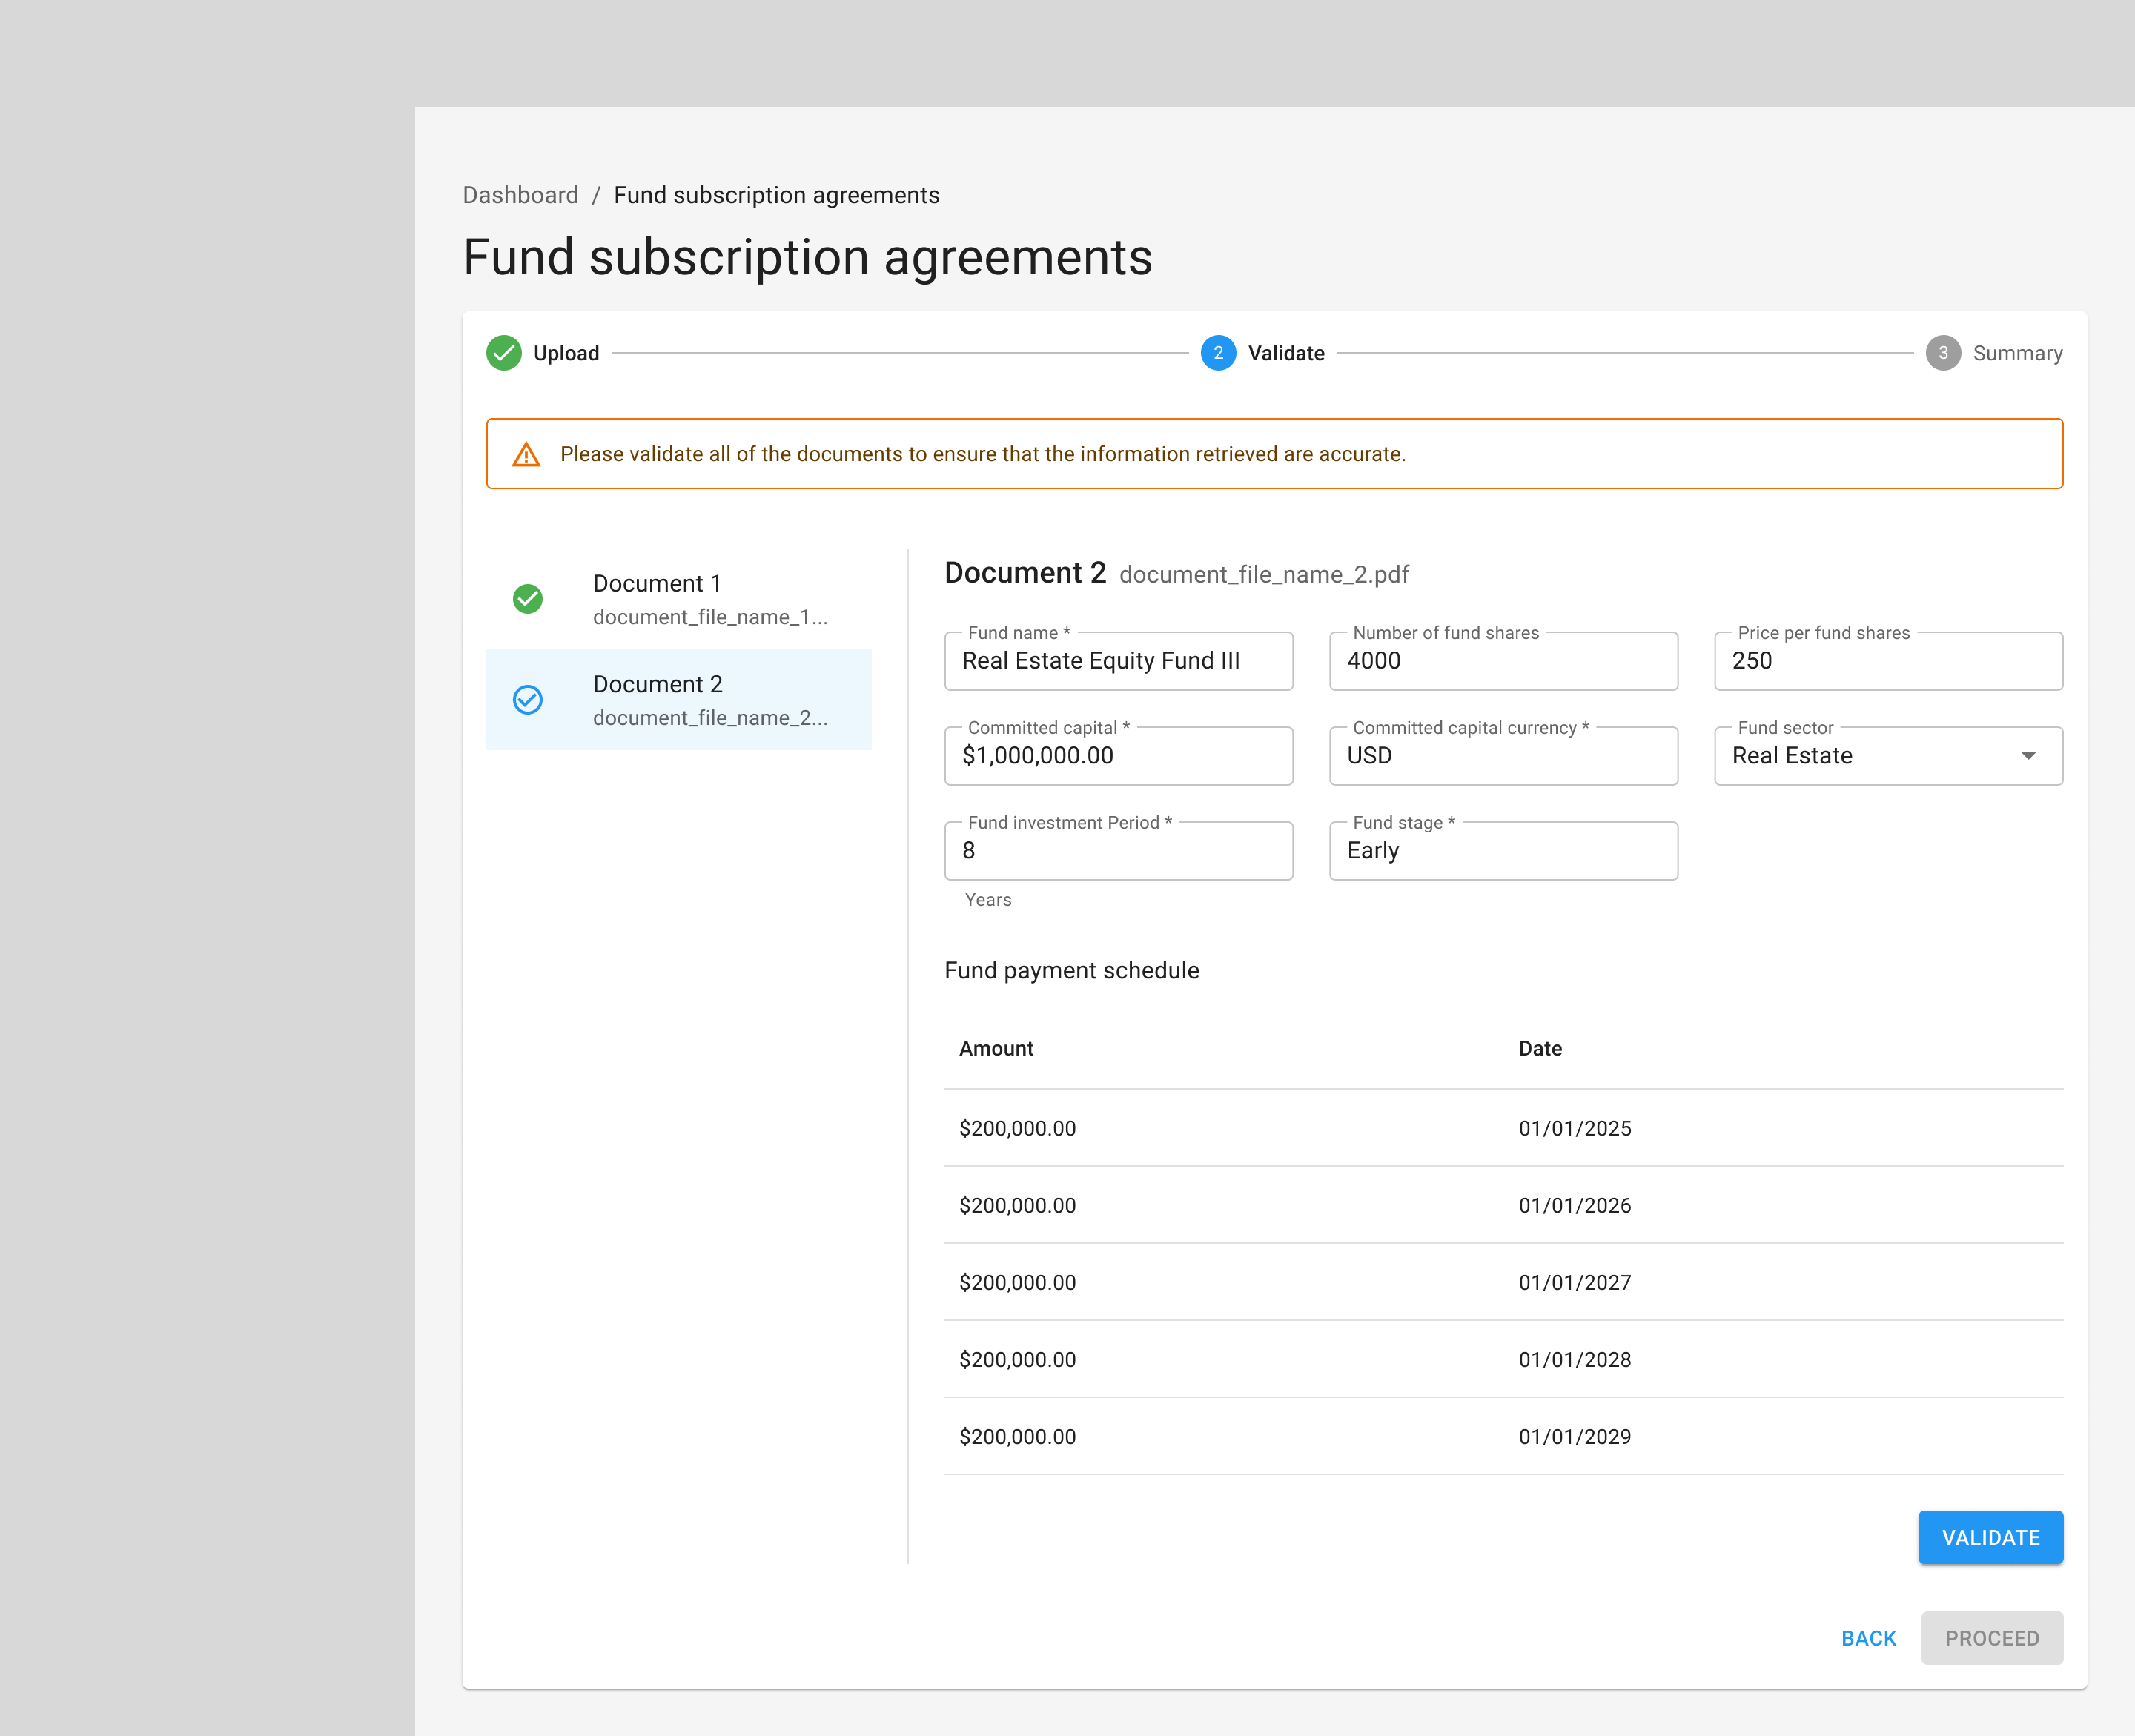Screen dimensions: 2135x1736
Task: Click the document_file_name_2.pdf heading text
Action: (1263, 575)
